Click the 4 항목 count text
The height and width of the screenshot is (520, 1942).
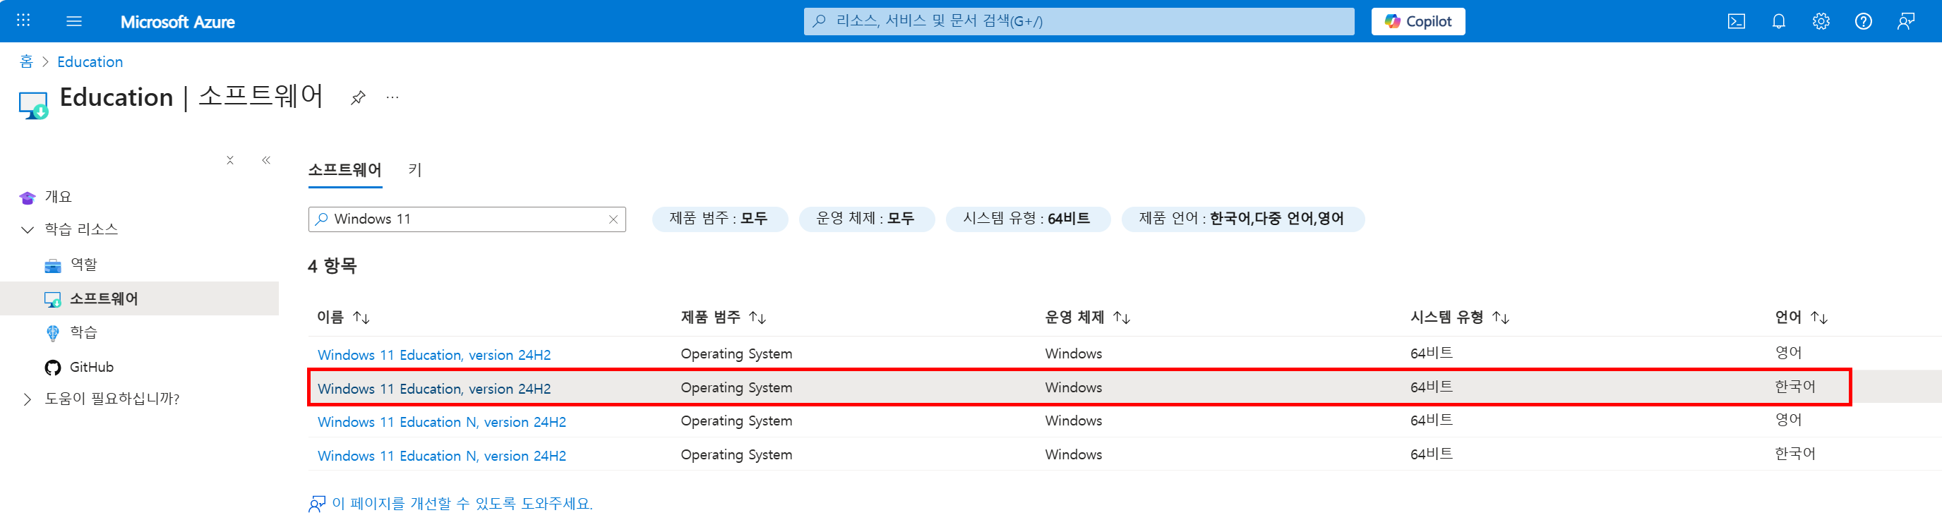[332, 266]
